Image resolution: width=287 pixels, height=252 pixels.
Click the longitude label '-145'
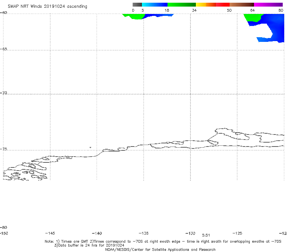click(50, 233)
